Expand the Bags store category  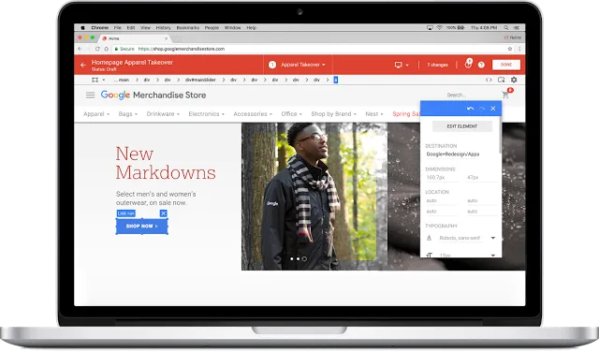click(128, 114)
